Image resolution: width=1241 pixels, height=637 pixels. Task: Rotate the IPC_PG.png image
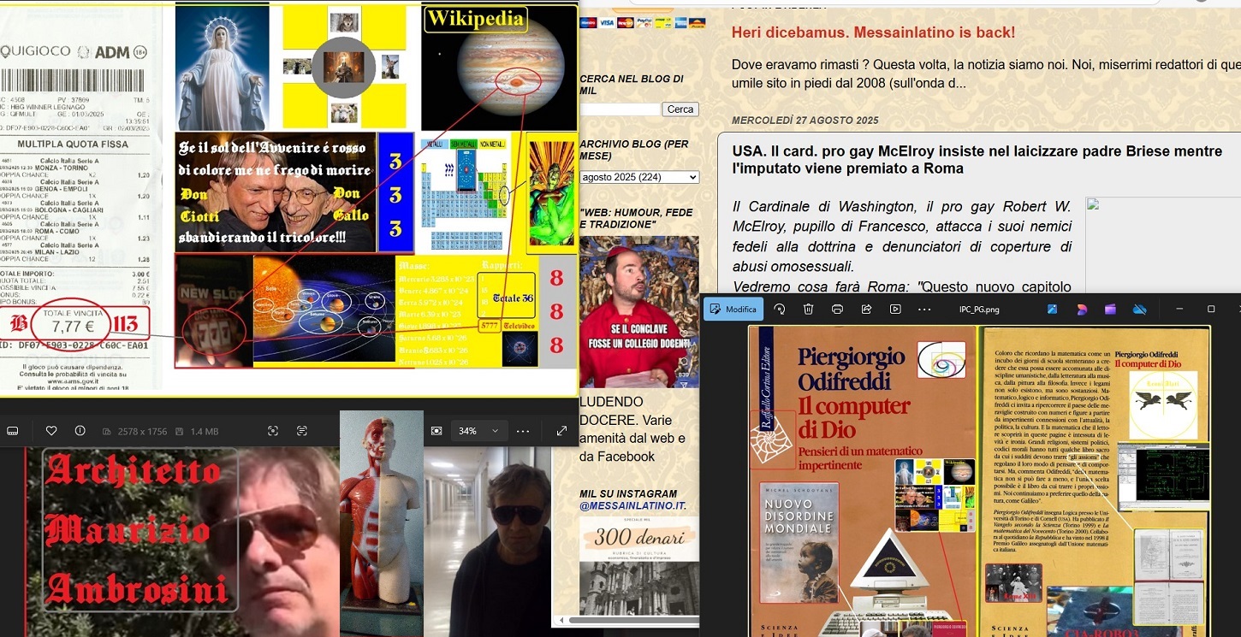point(779,309)
